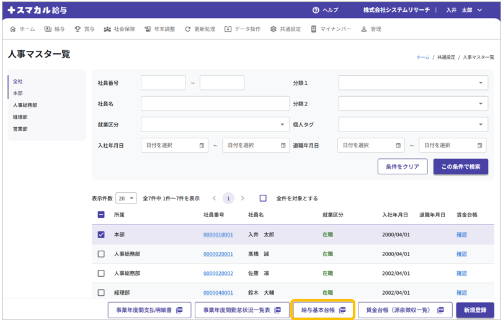Change display count dropdown showing 20
Viewport: 503px width, 322px height.
click(126, 199)
